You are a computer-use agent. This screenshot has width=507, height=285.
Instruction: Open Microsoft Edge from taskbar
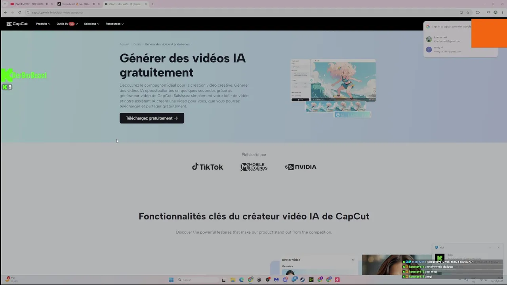[241, 279]
